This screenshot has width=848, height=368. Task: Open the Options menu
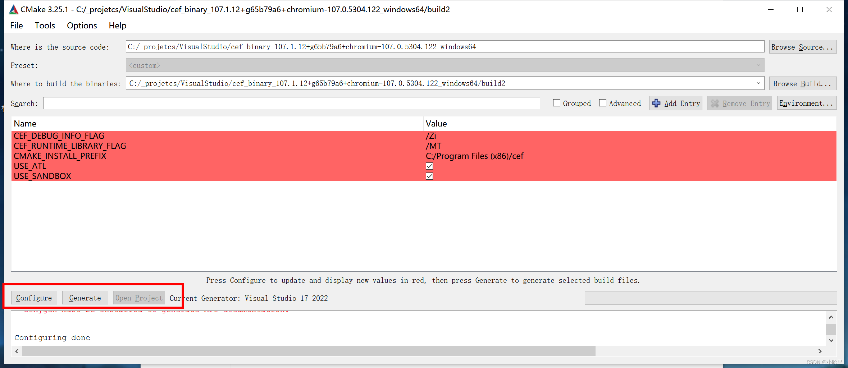(x=82, y=26)
